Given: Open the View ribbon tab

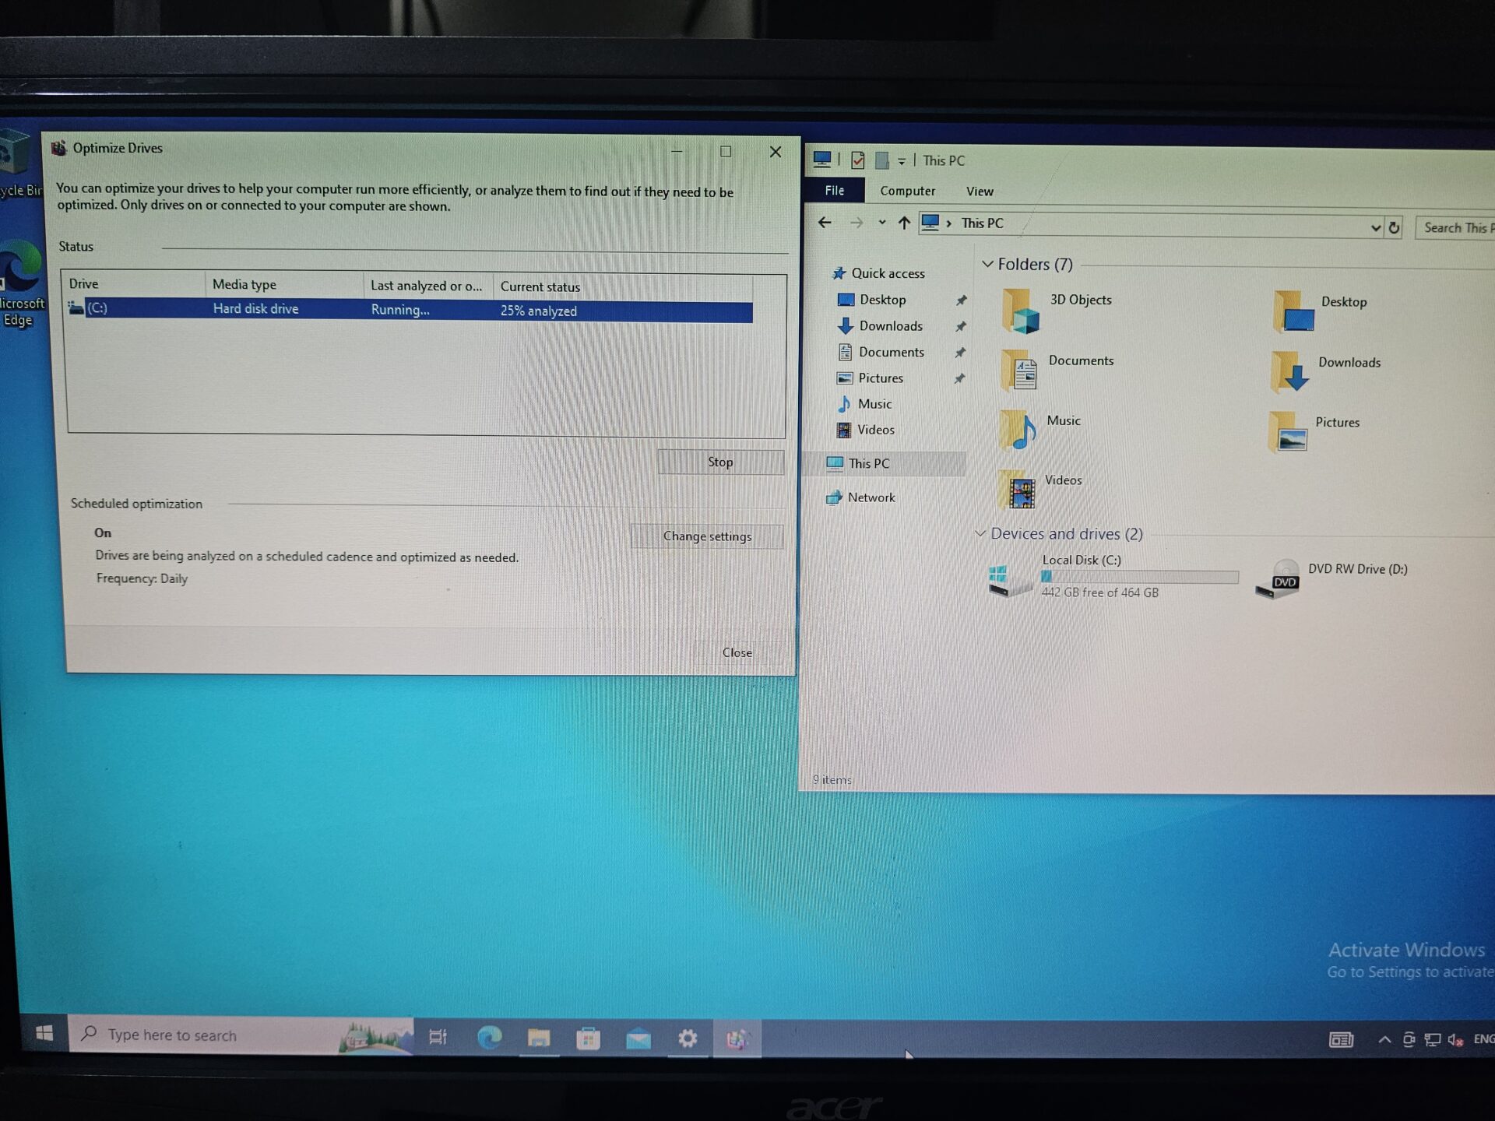Looking at the screenshot, I should coord(979,192).
